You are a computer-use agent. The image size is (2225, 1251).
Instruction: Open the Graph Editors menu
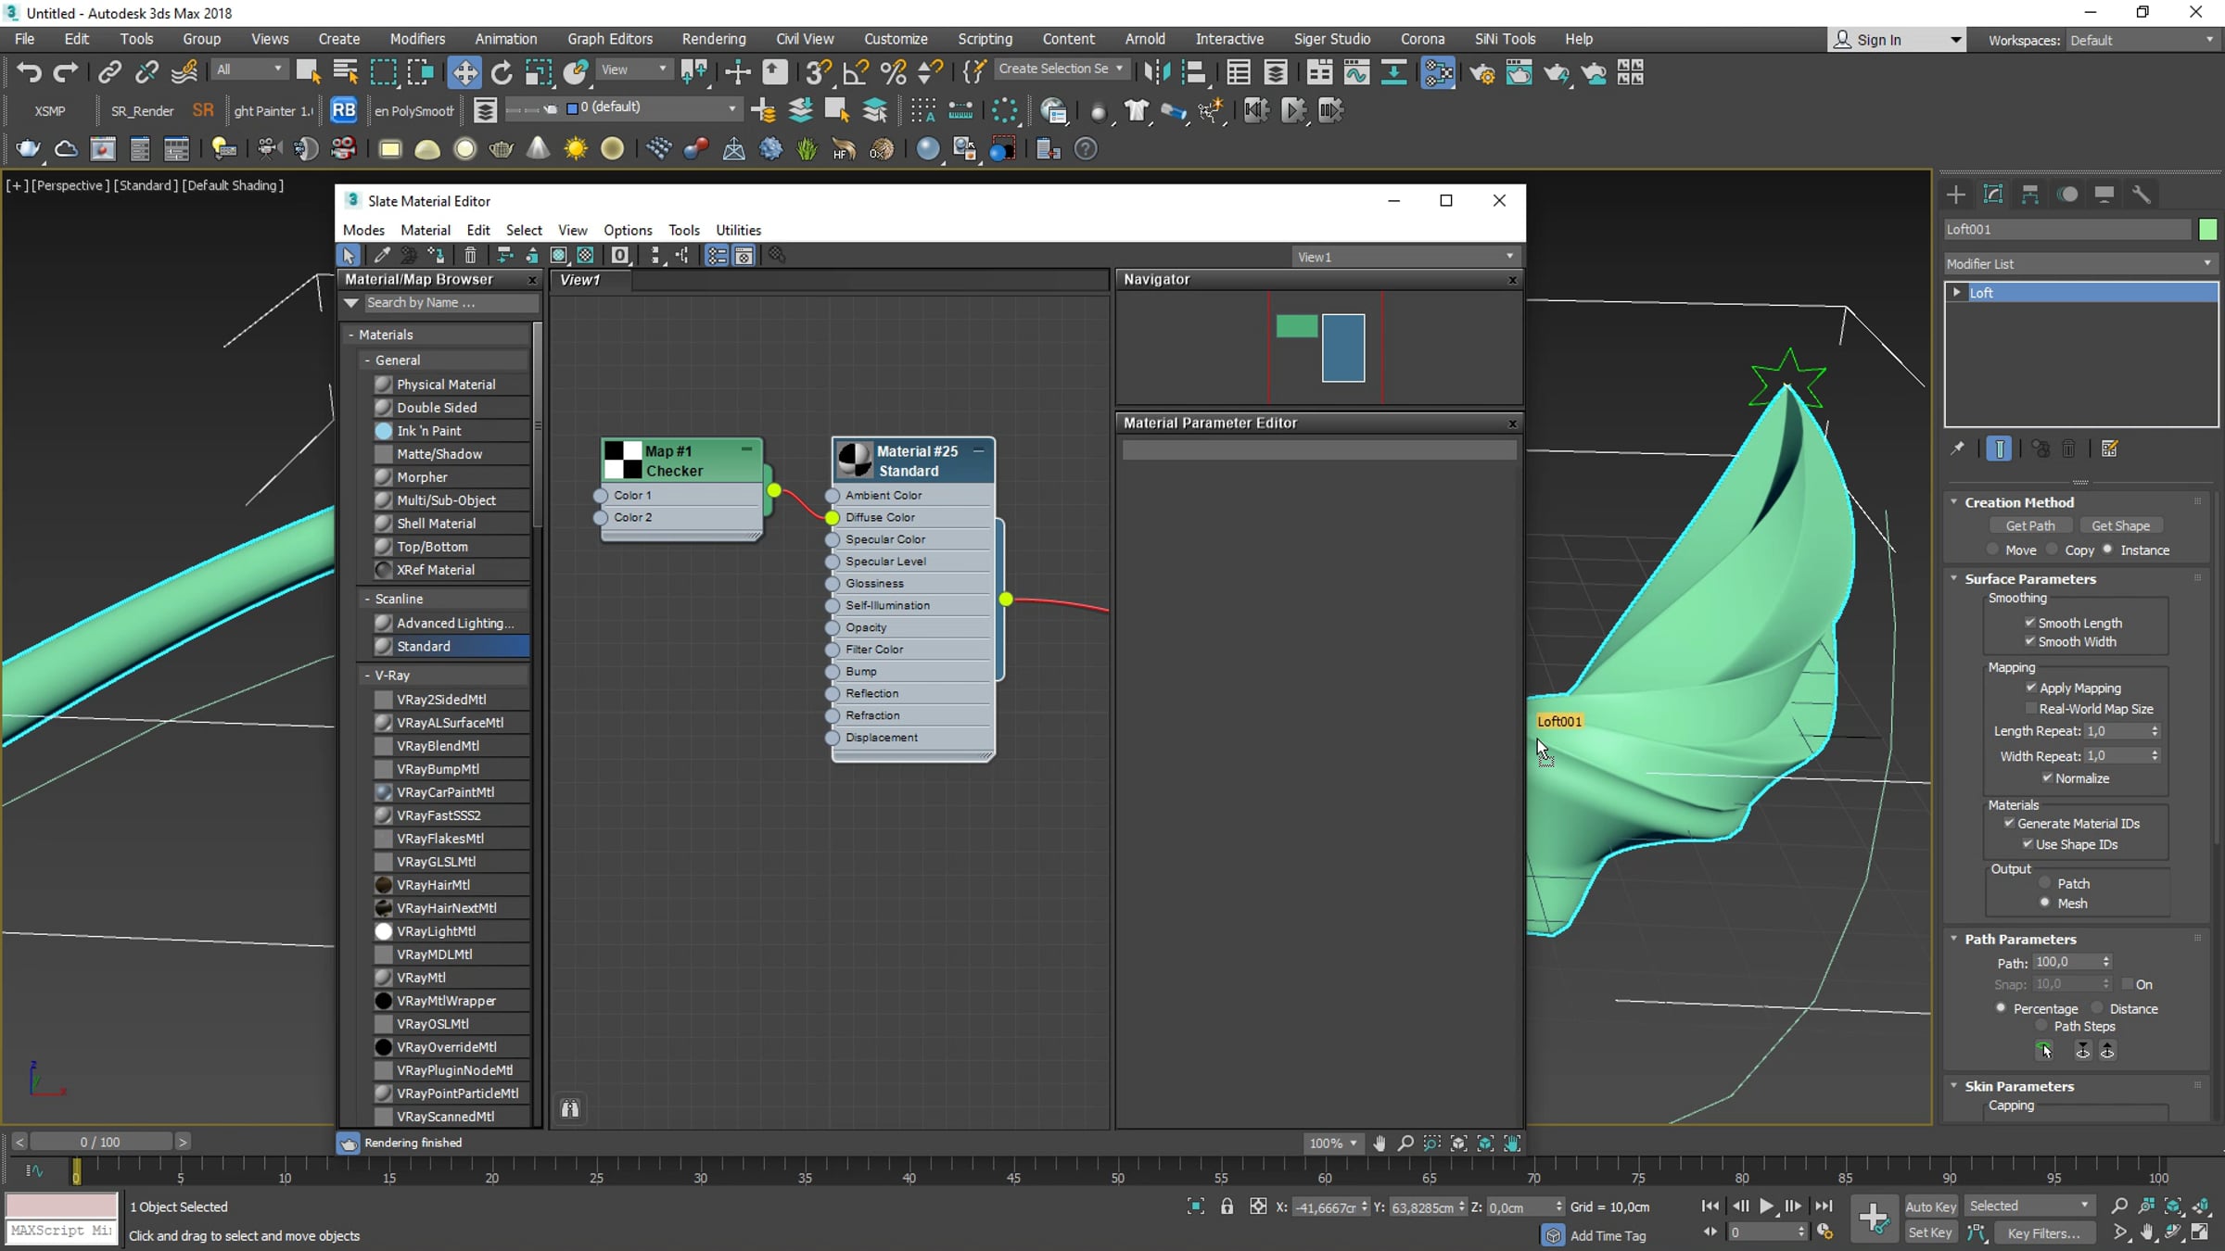(610, 39)
